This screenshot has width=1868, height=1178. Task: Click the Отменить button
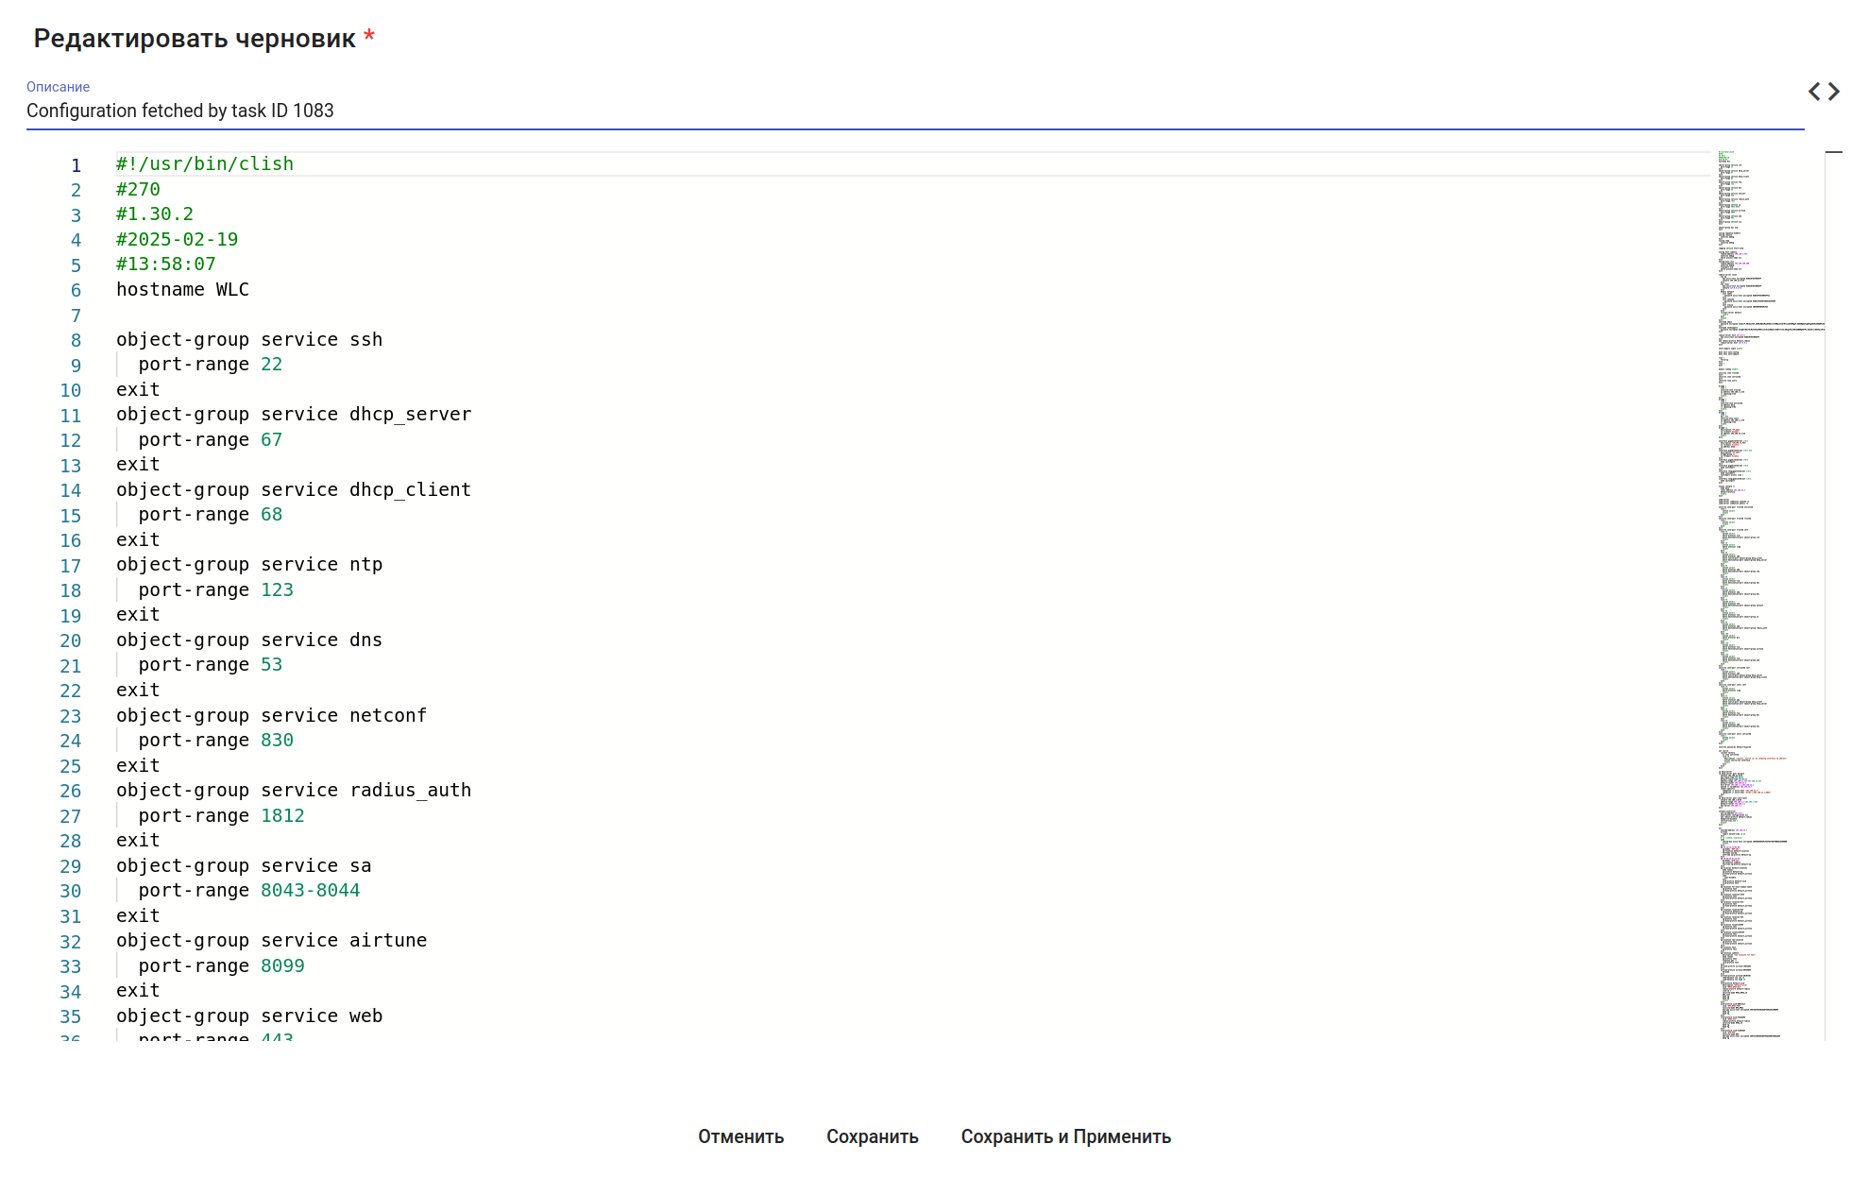point(740,1136)
